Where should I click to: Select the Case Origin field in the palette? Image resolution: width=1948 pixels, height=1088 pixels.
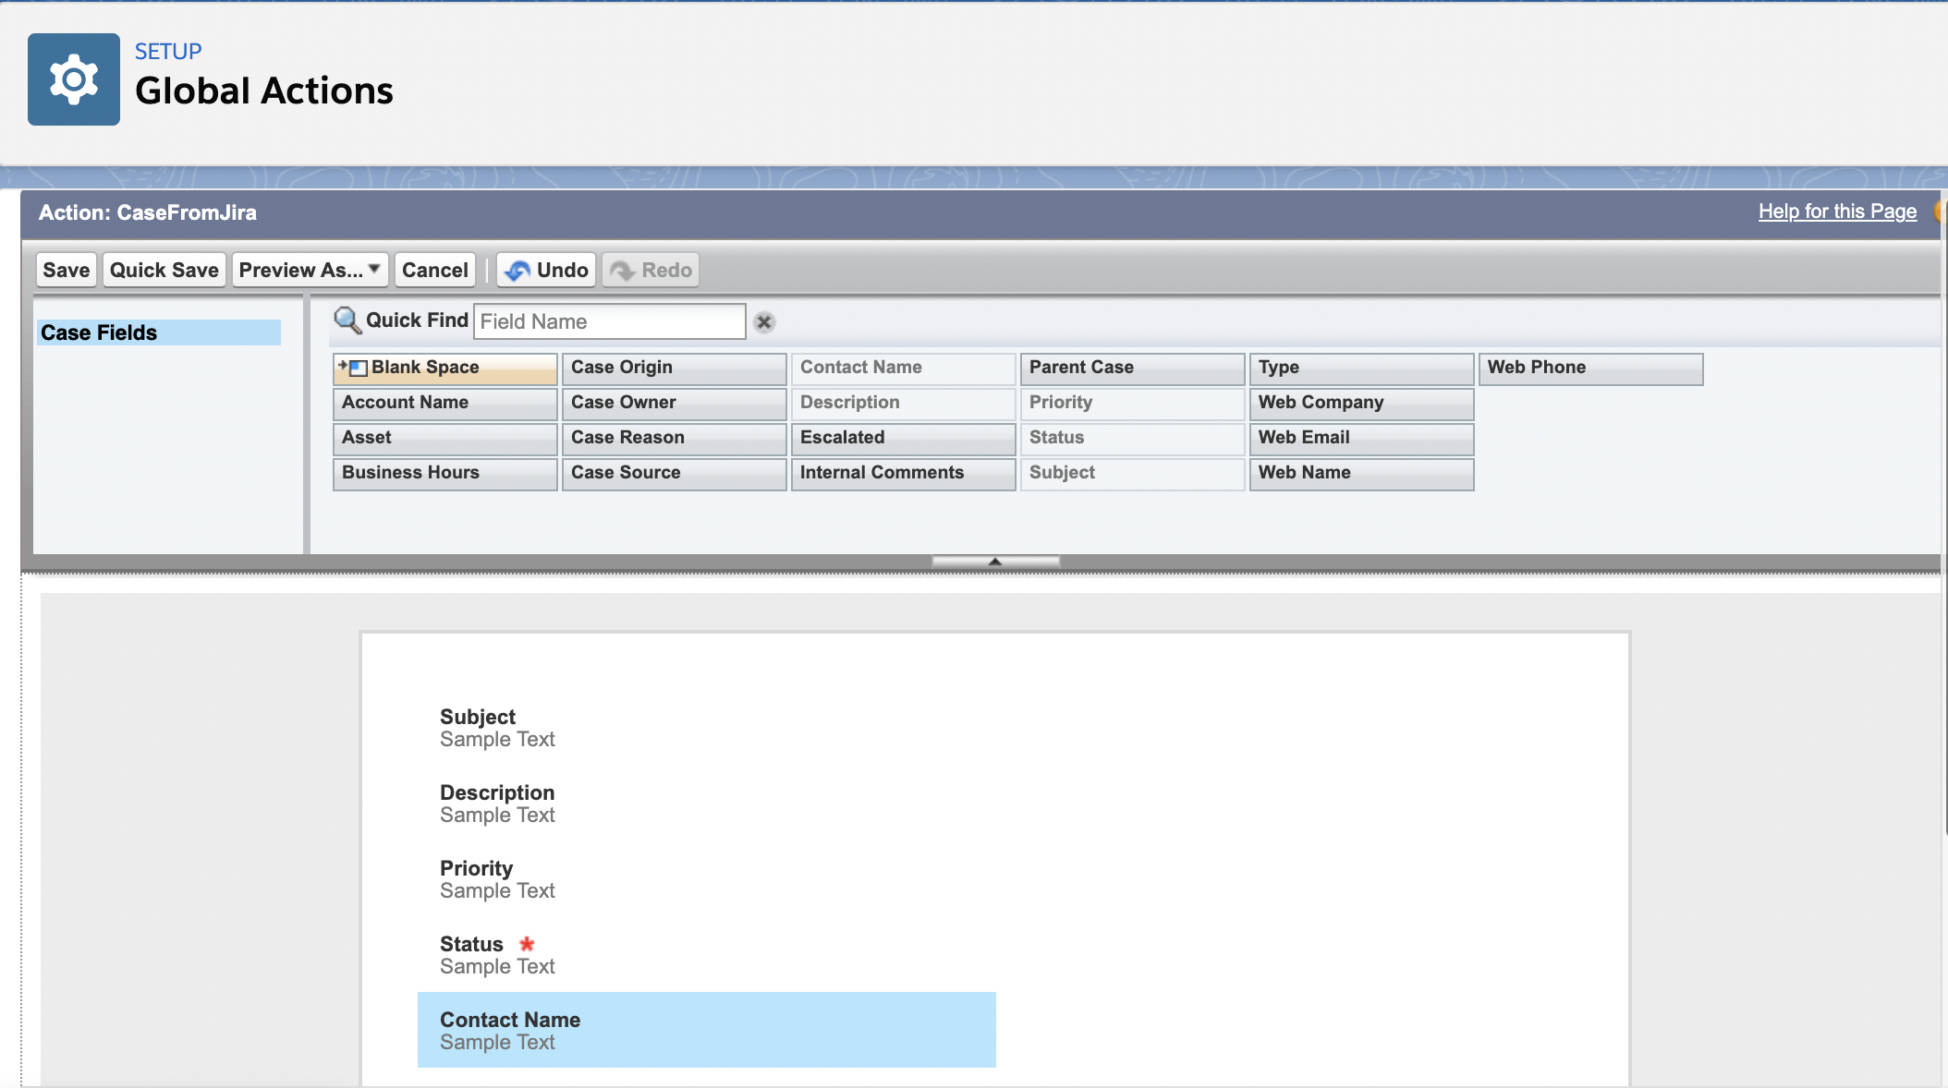(674, 368)
